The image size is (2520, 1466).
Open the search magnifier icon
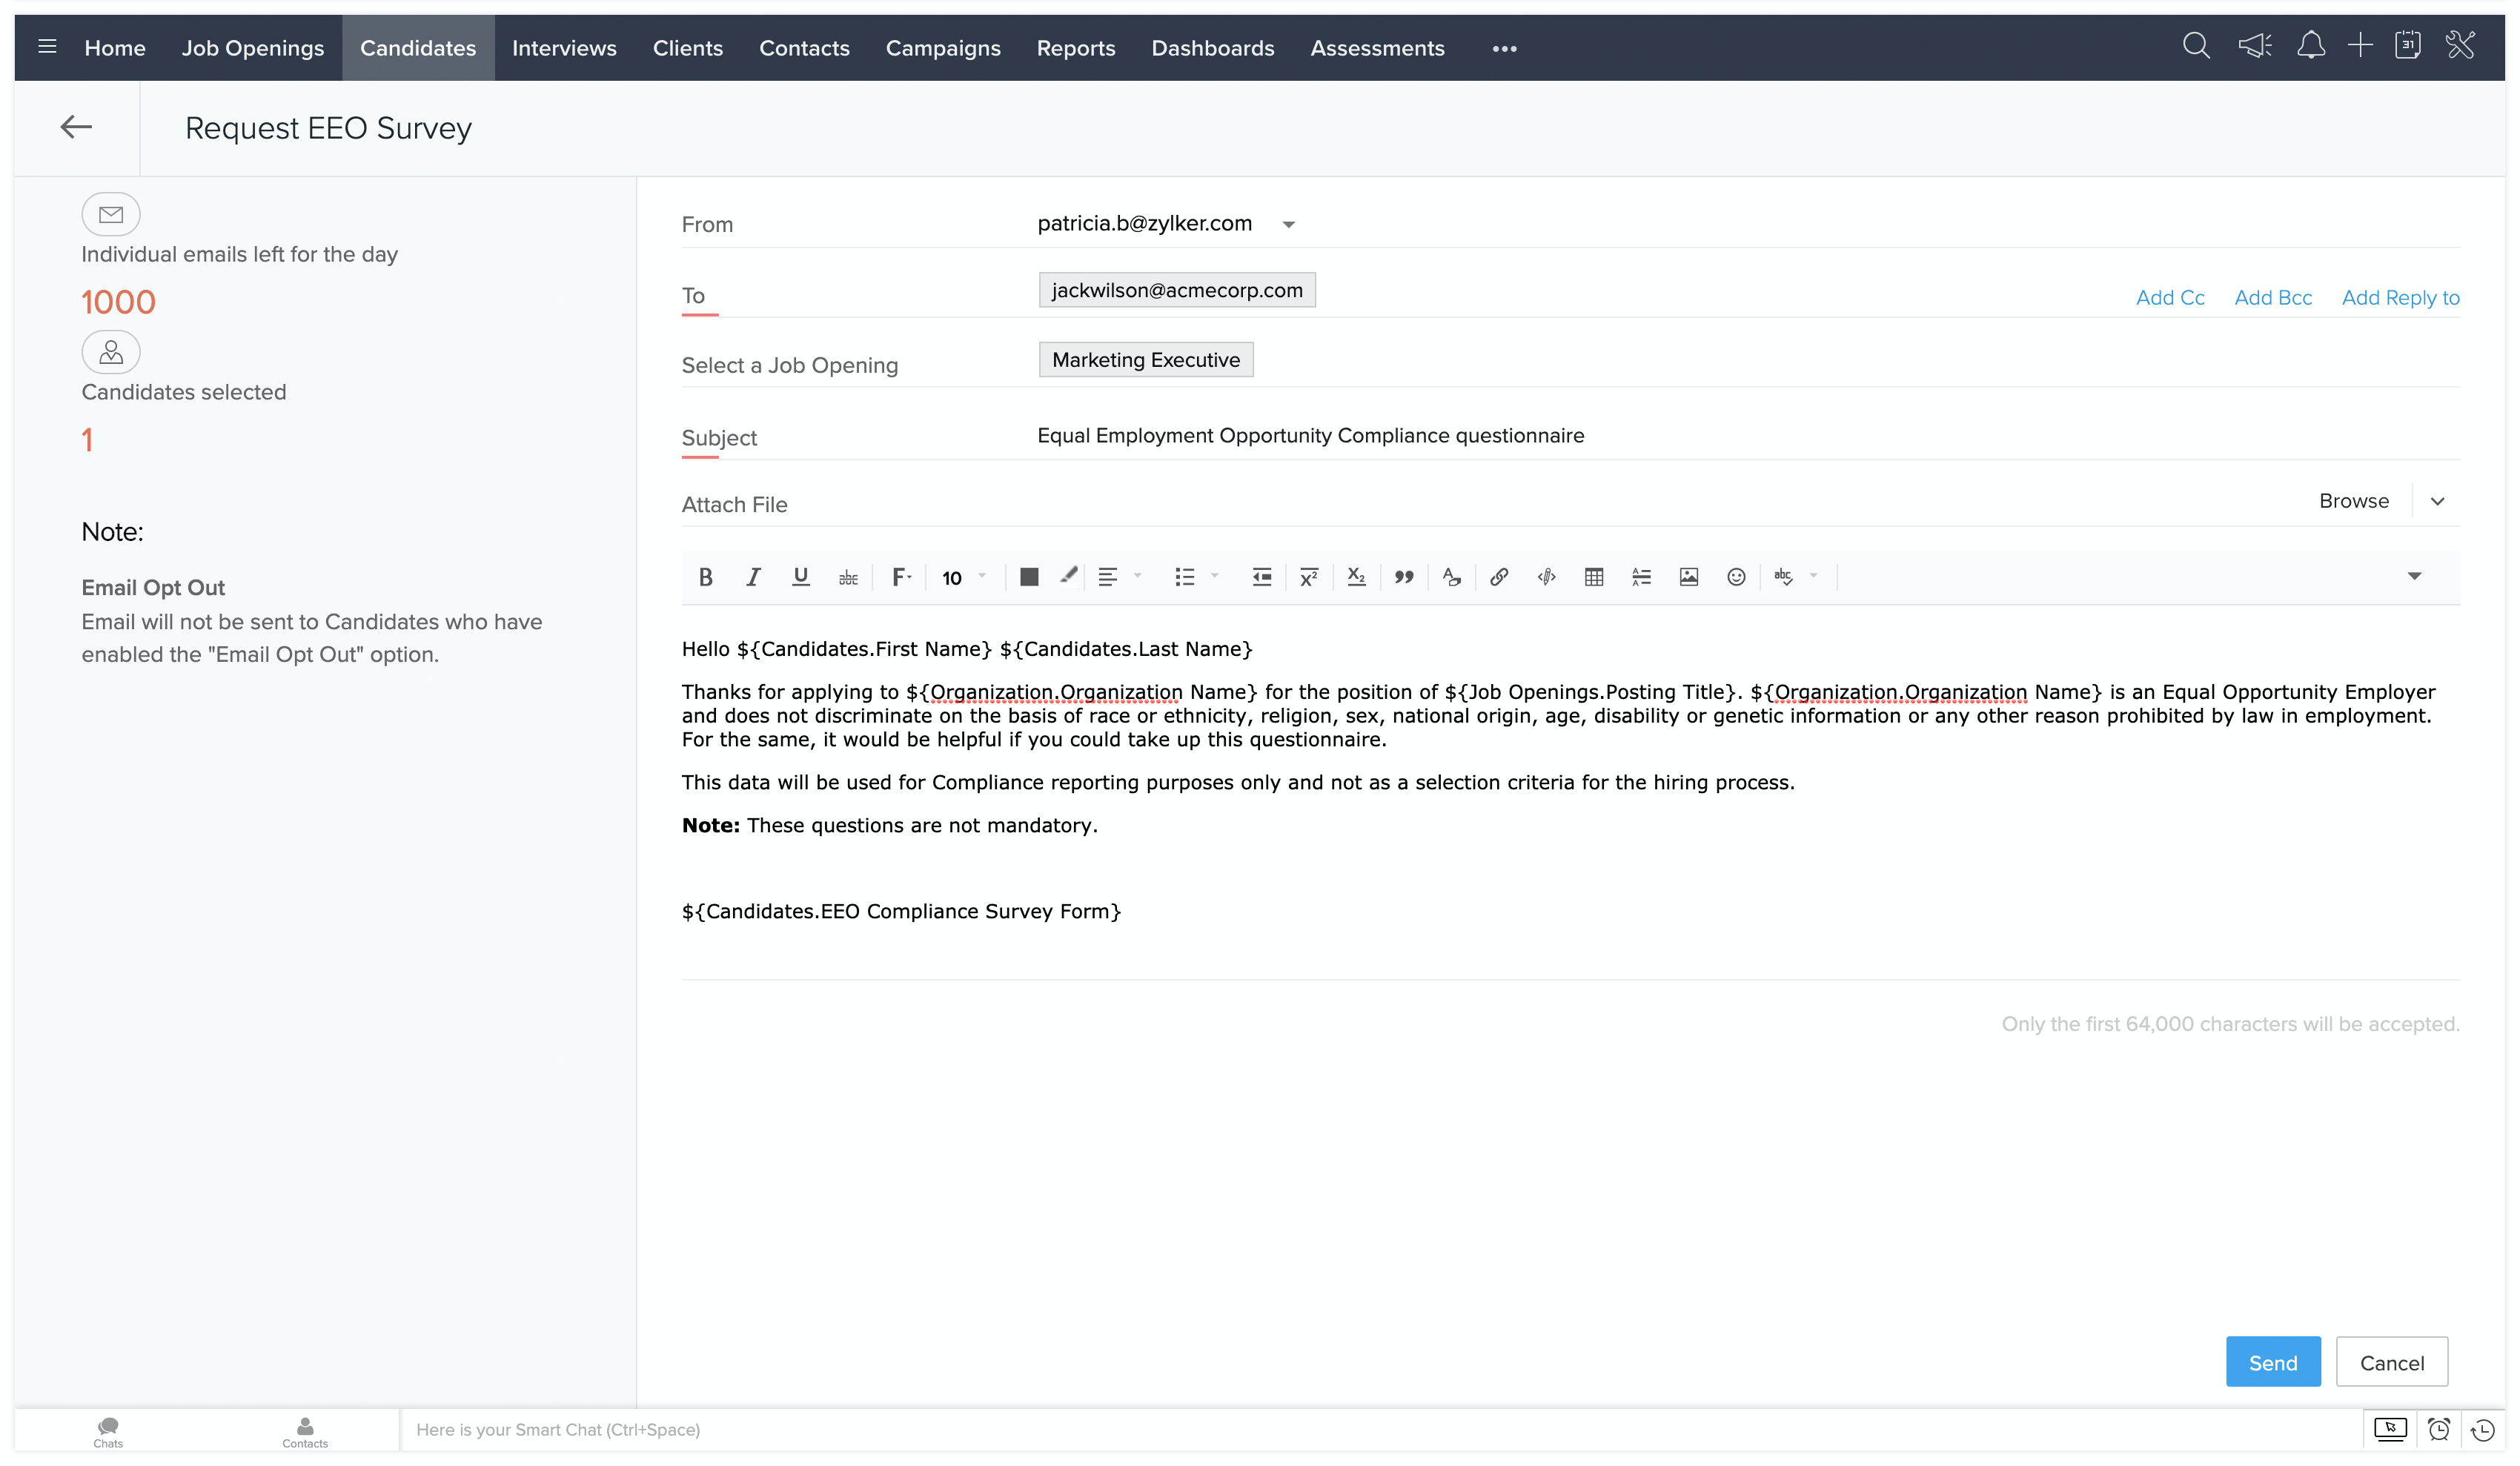(2196, 46)
